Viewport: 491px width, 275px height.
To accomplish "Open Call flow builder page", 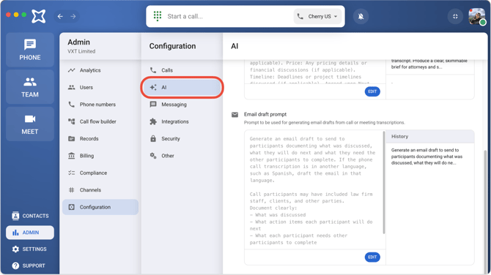I will (x=100, y=121).
